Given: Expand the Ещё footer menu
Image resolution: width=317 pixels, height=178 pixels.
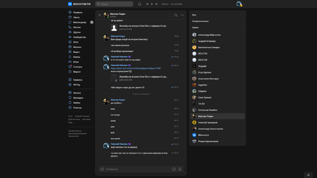Looking at the screenshot, I should tap(71, 123).
